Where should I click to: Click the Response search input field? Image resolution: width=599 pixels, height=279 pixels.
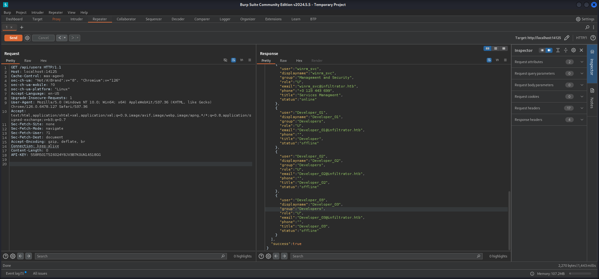click(384, 256)
